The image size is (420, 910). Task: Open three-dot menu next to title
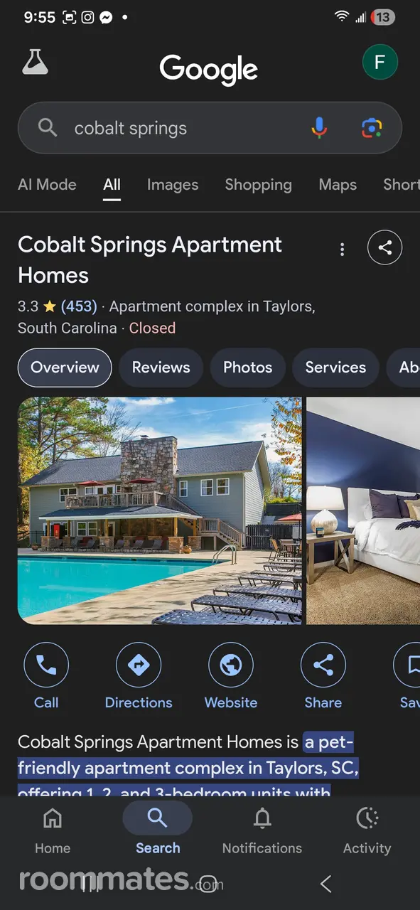point(342,249)
